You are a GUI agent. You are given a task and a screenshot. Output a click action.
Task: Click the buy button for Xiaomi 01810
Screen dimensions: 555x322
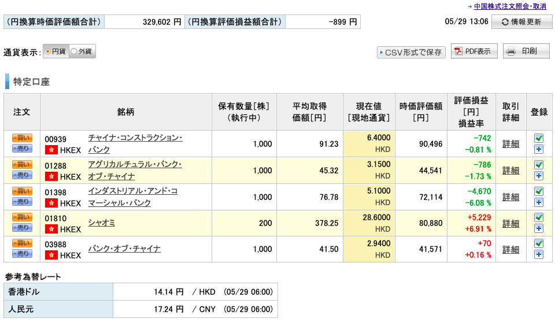tap(22, 217)
